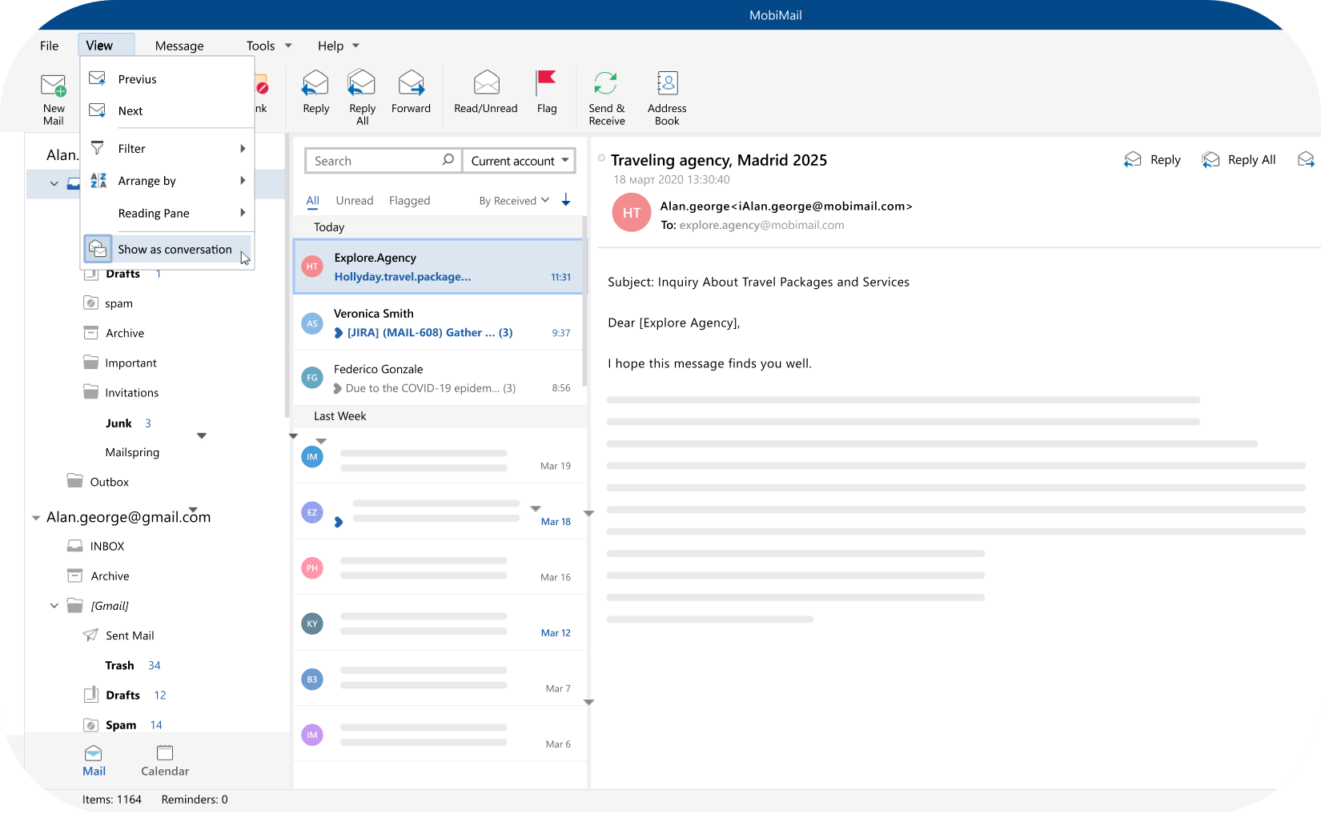Expand Reading Pane submenu
This screenshot has width=1321, height=814.
point(167,213)
